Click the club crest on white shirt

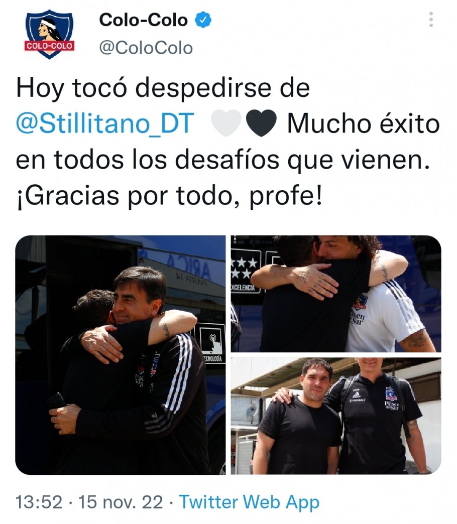click(x=360, y=302)
